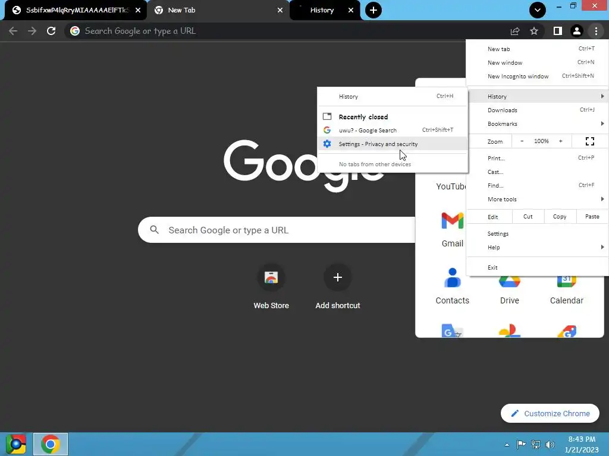Click Paste in the Edit row
609x456 pixels.
click(x=592, y=217)
